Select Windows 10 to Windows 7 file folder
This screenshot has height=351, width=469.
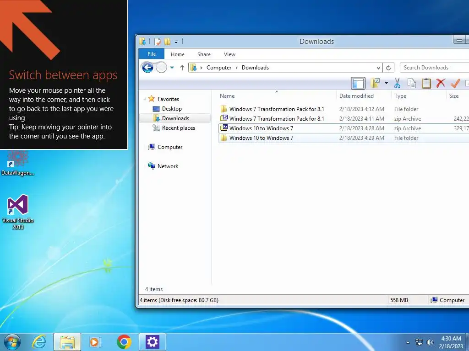tap(344, 138)
